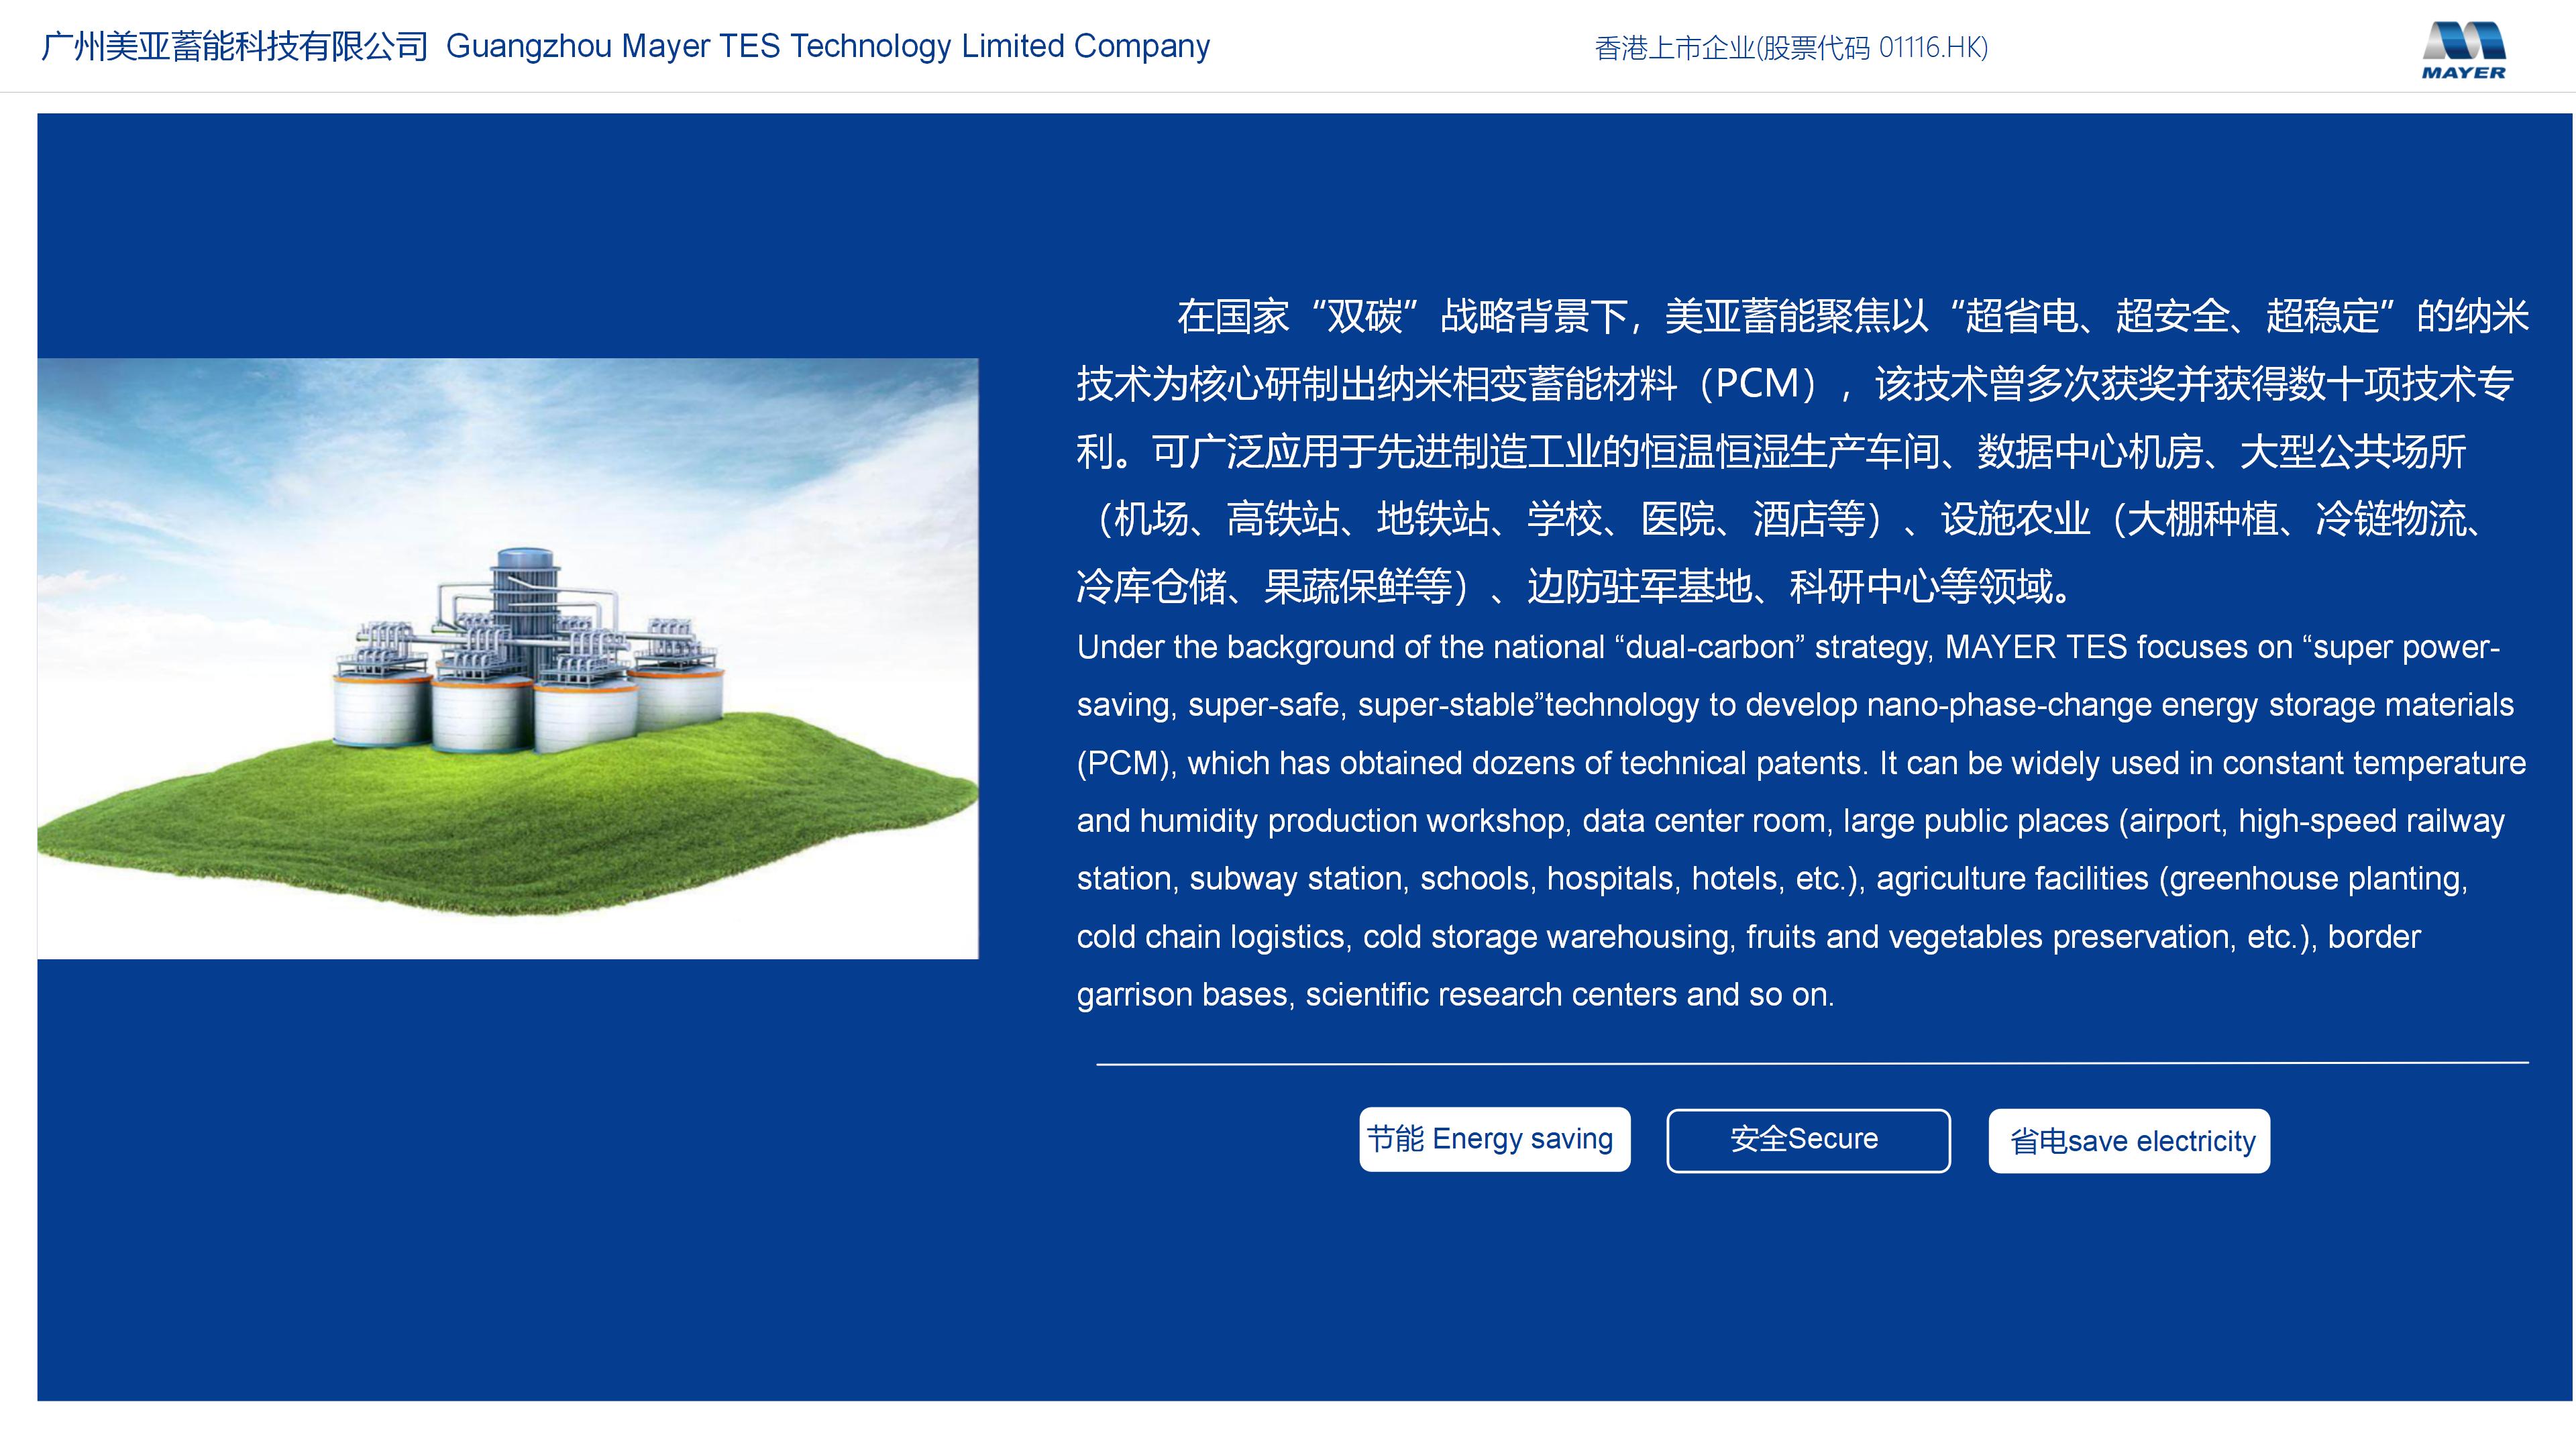2576x1449 pixels.
Task: Click the last line garrison bases, scientific research
Action: [x=1455, y=995]
